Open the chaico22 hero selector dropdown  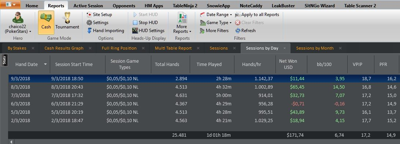tap(18, 23)
